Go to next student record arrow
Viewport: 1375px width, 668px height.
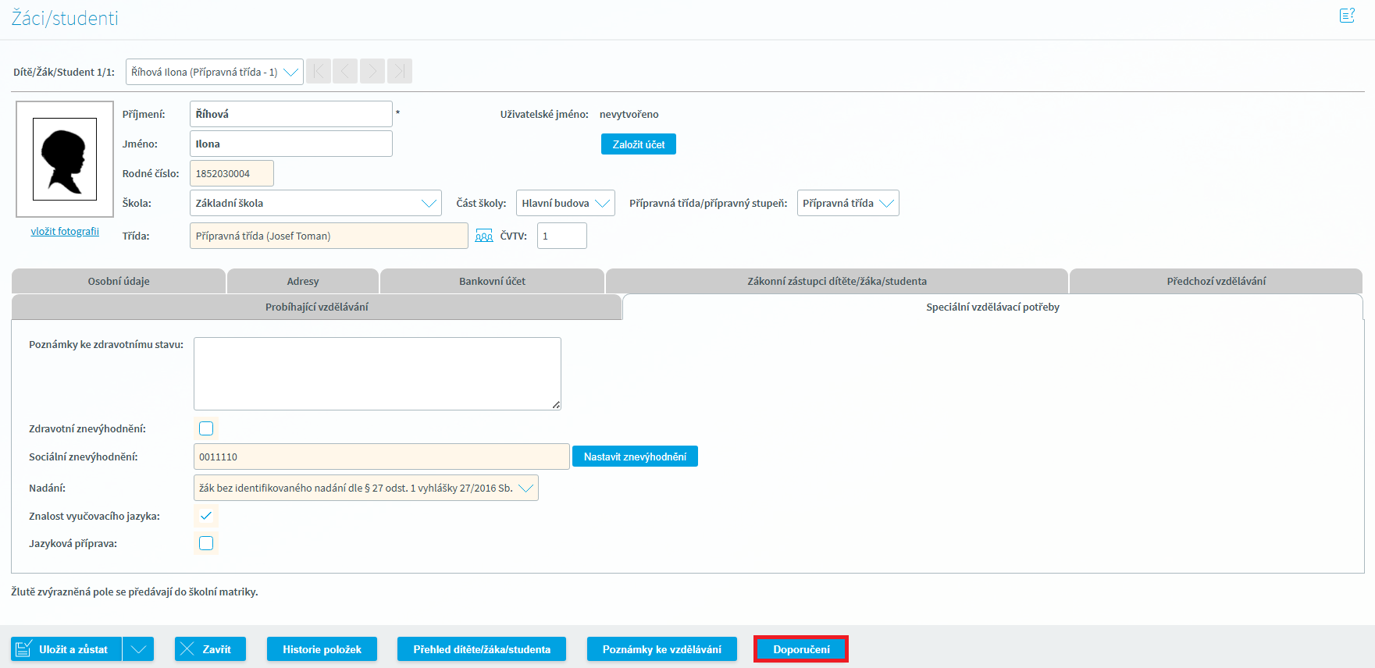tap(372, 72)
